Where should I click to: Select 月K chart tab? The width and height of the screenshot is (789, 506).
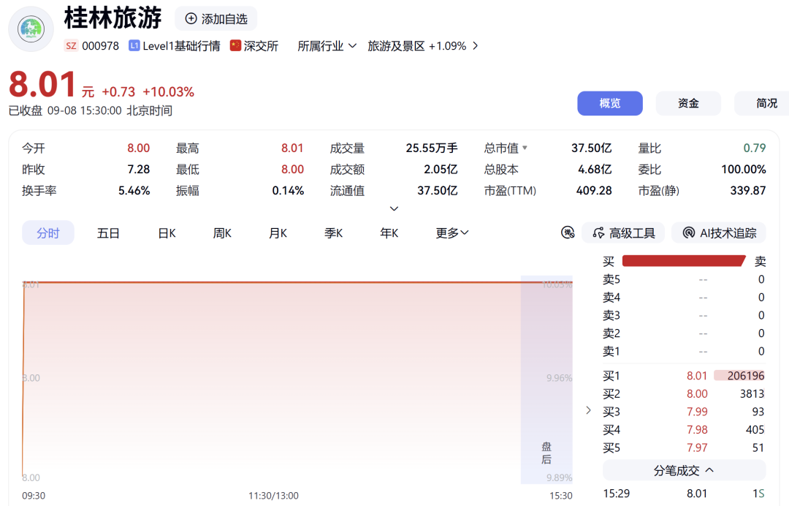[278, 233]
